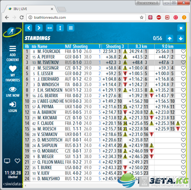Toggle horizontal expand of standings panel
The height and width of the screenshot is (190, 191).
click(50, 28)
